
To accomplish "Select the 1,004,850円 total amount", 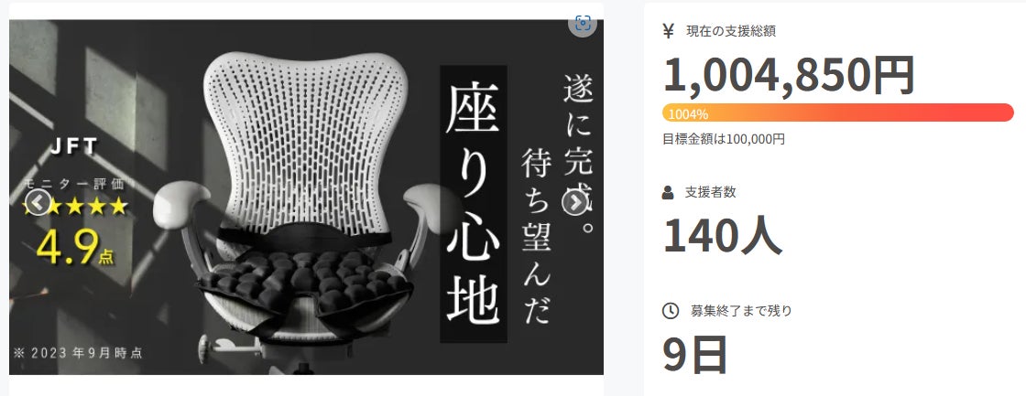I will (789, 75).
